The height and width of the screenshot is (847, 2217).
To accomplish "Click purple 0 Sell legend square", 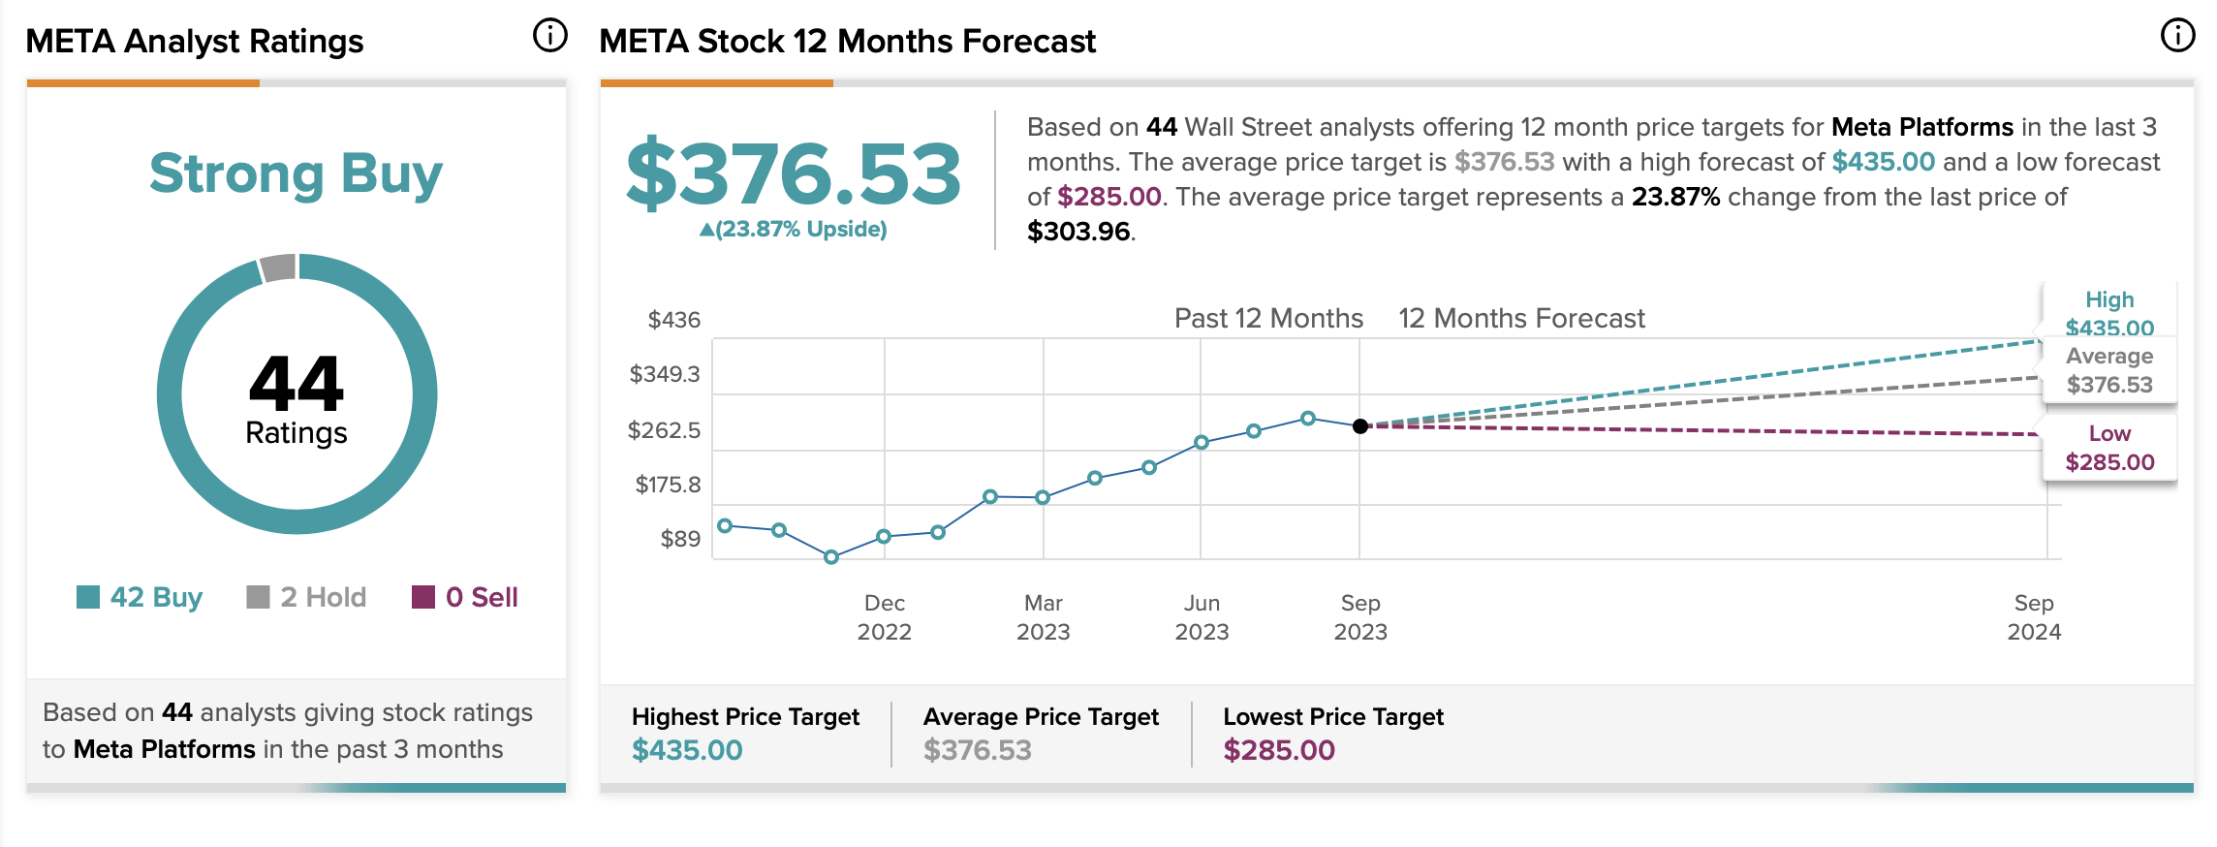I will pyautogui.click(x=423, y=597).
